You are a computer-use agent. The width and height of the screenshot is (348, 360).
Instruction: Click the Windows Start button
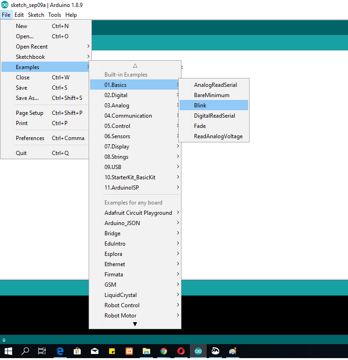point(8,351)
